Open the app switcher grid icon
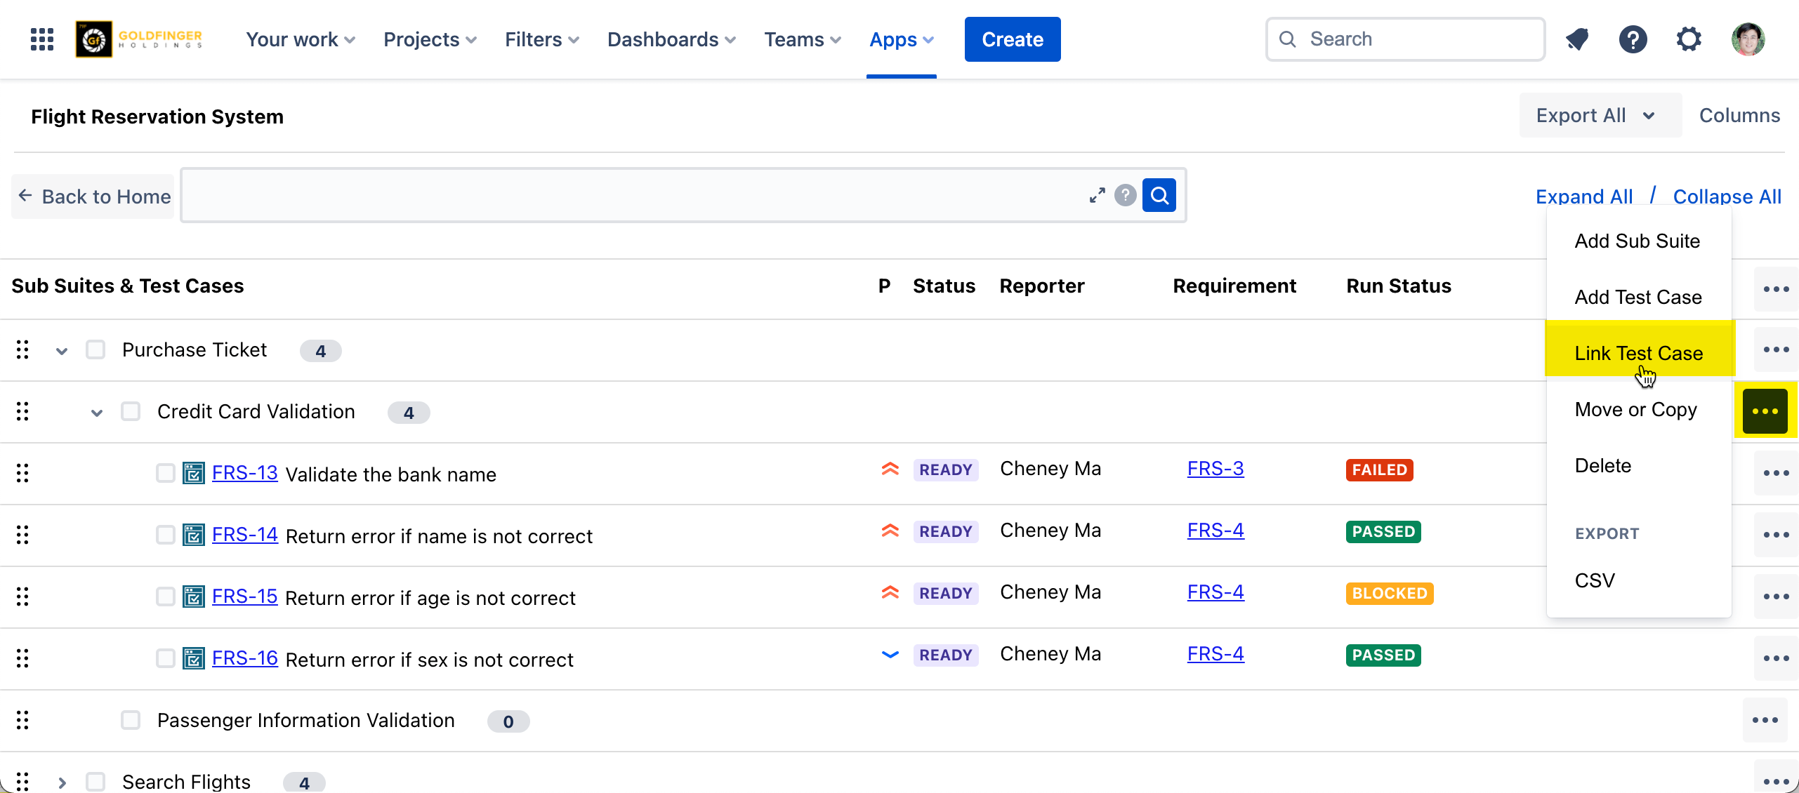This screenshot has width=1799, height=793. [42, 39]
